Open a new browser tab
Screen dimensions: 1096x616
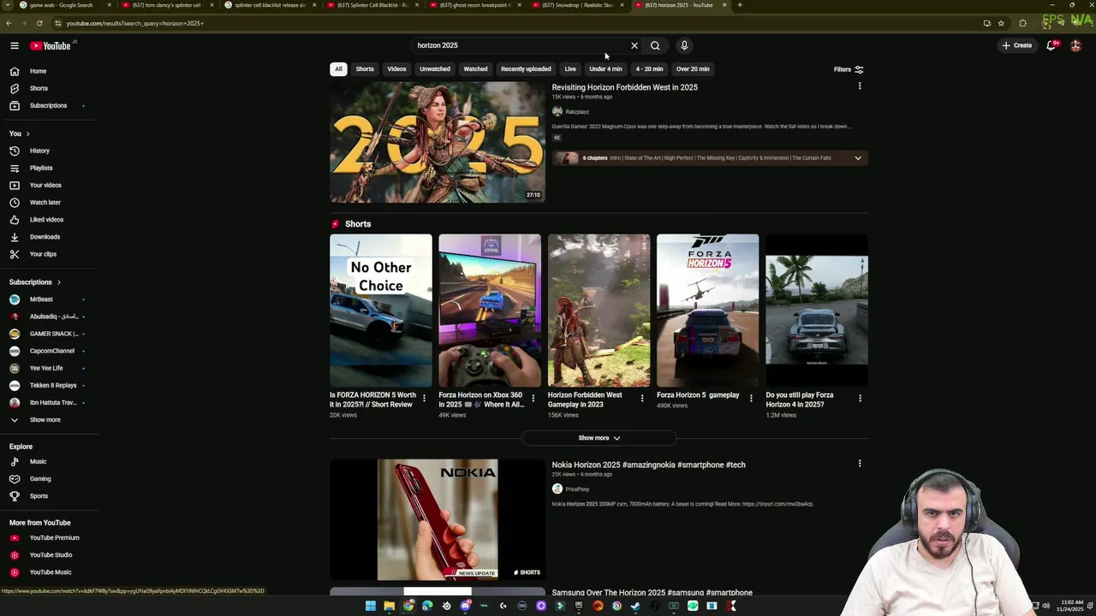740,5
